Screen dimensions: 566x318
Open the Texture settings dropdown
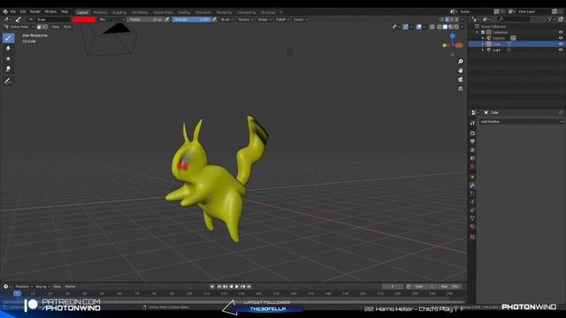pyautogui.click(x=245, y=19)
